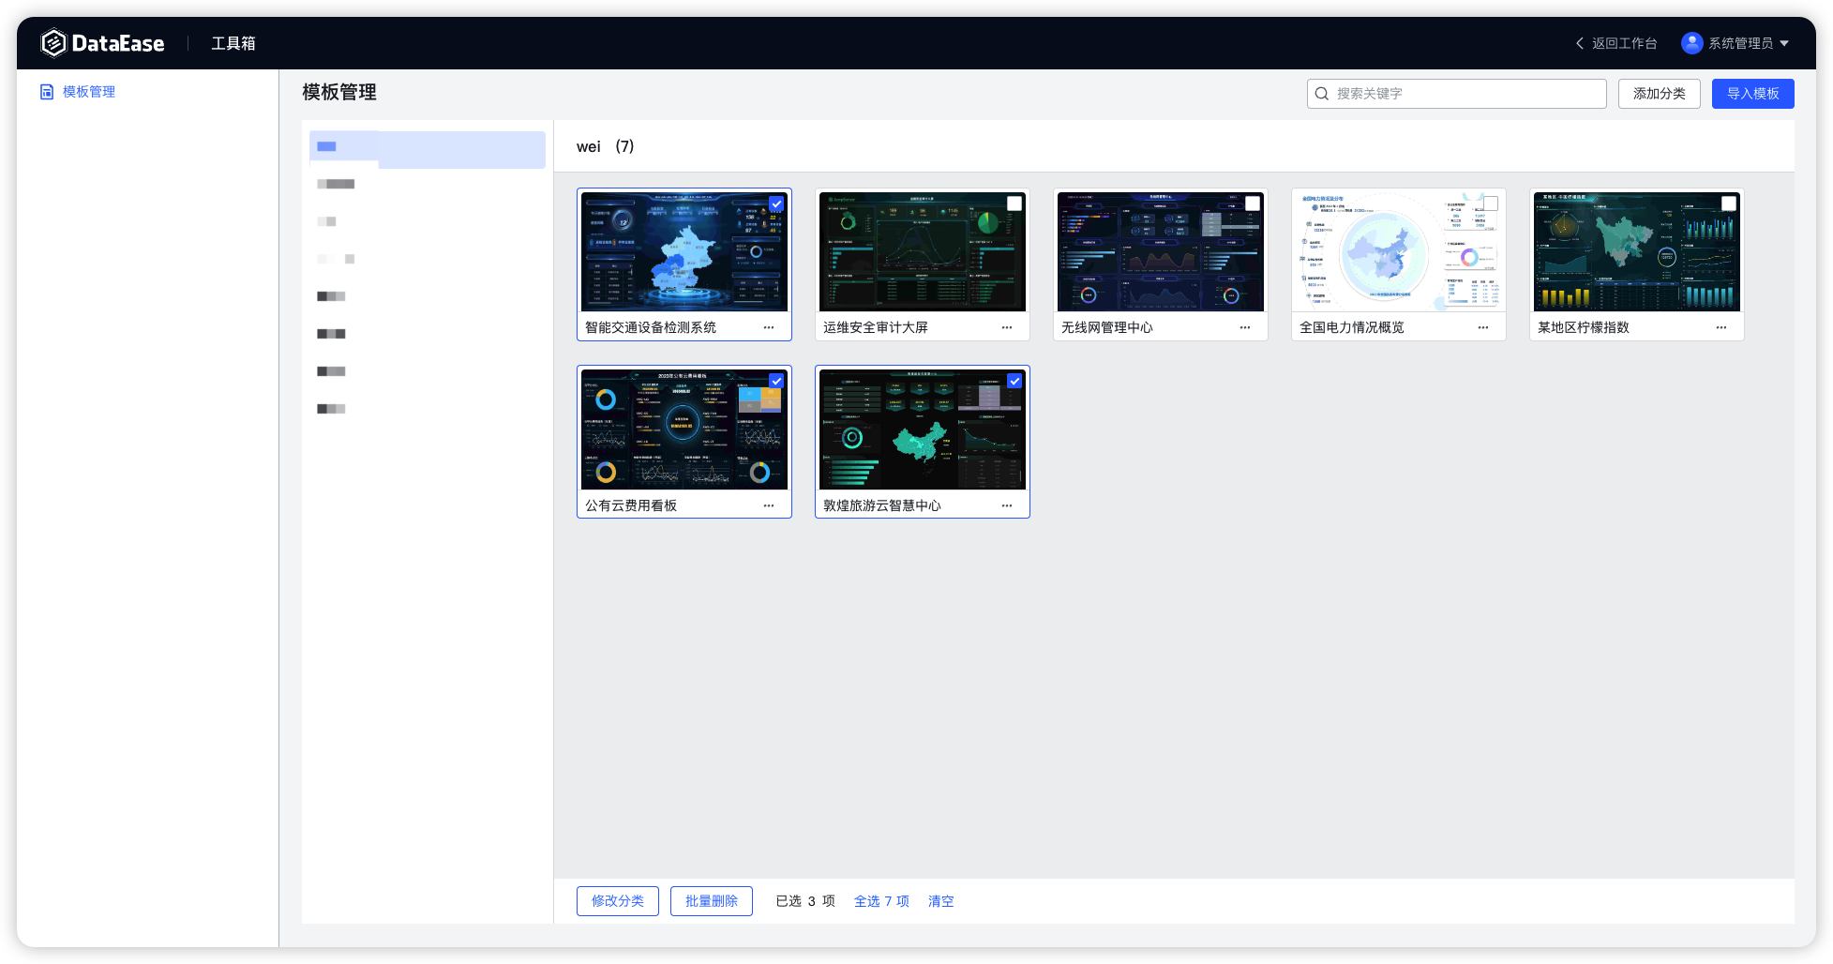Focus the 搜索关键字 search field
Screen dimensions: 1833x964
click(1456, 94)
